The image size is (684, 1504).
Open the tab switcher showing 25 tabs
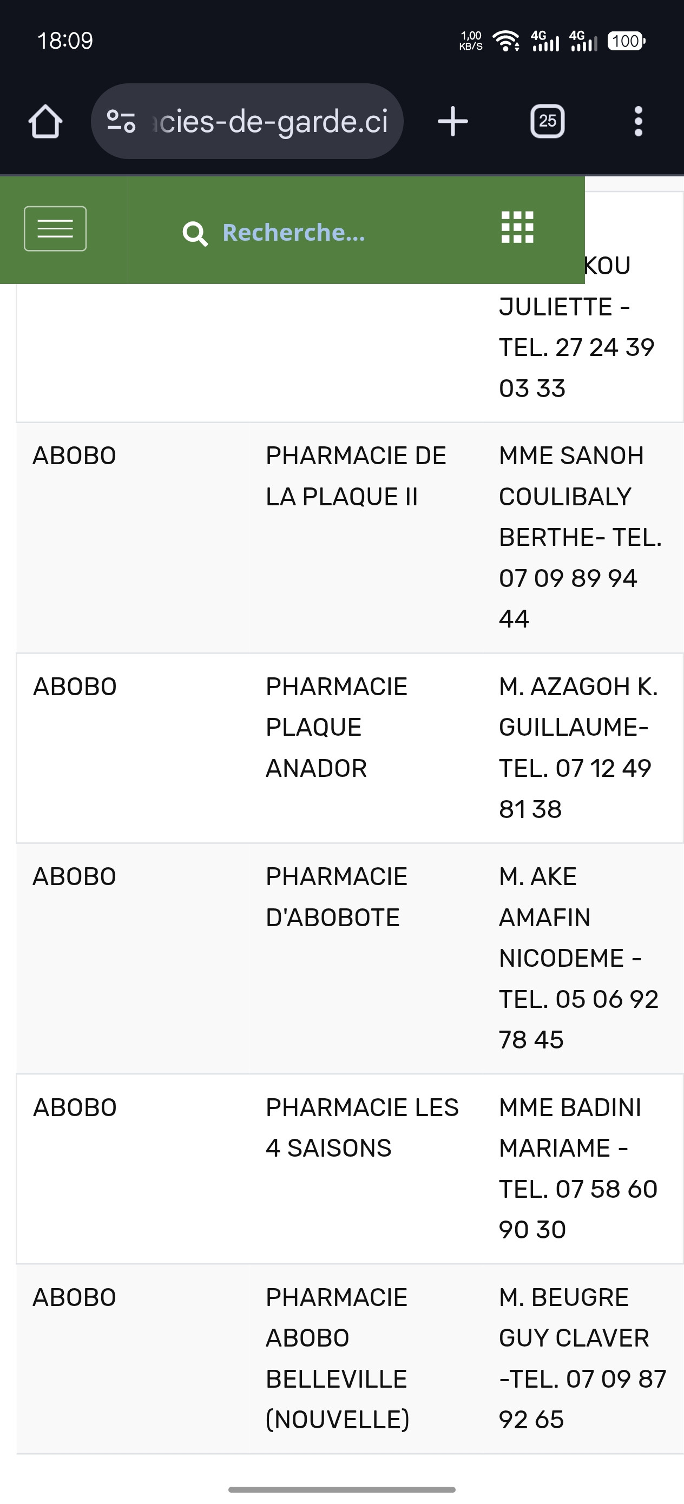point(547,121)
